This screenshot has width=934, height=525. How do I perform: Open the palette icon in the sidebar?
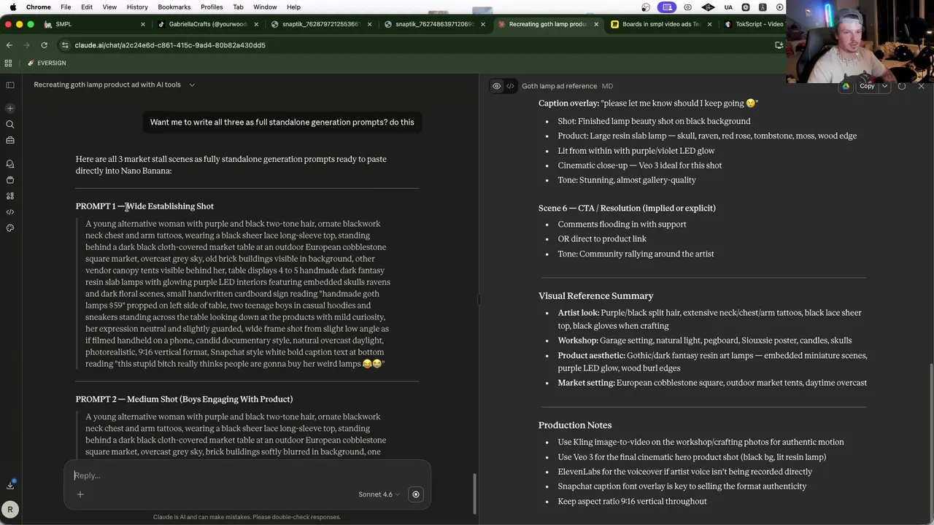coord(10,228)
